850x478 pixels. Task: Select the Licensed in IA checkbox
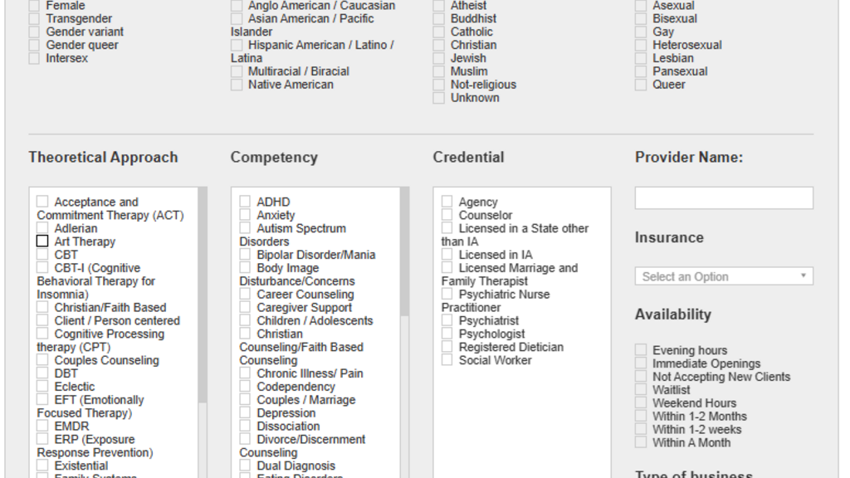click(447, 254)
